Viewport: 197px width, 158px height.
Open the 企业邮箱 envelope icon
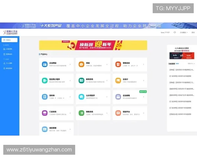point(118,97)
